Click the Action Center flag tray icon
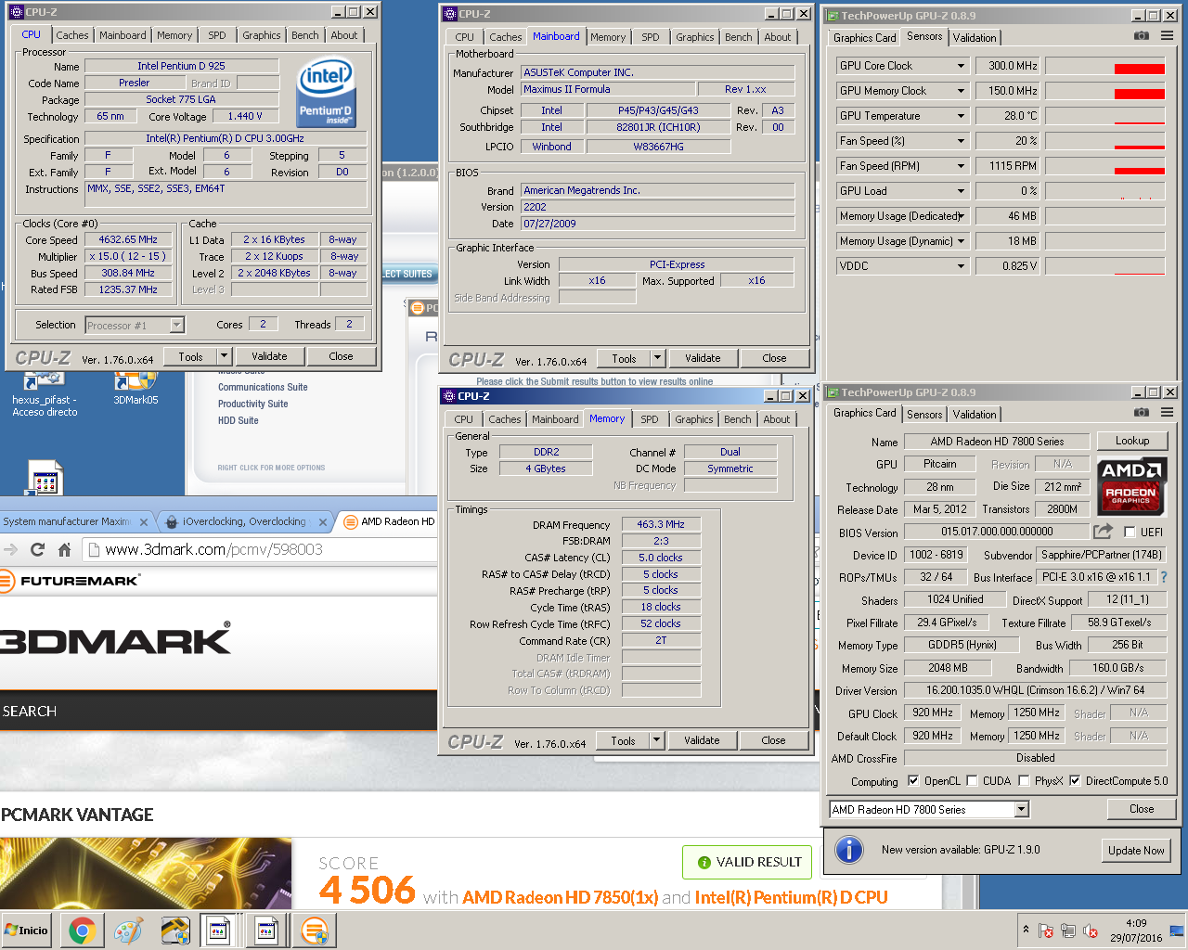1188x950 pixels. [1046, 931]
